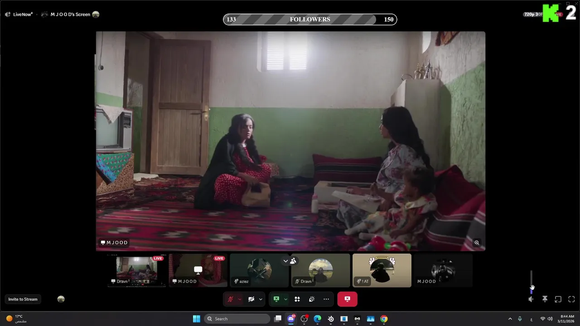Click the 720p 30FPS quality badge

[x=533, y=14]
